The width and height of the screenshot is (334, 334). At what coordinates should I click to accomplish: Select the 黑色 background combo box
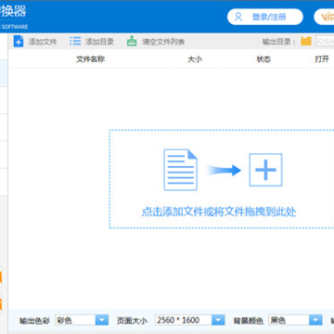(295, 320)
